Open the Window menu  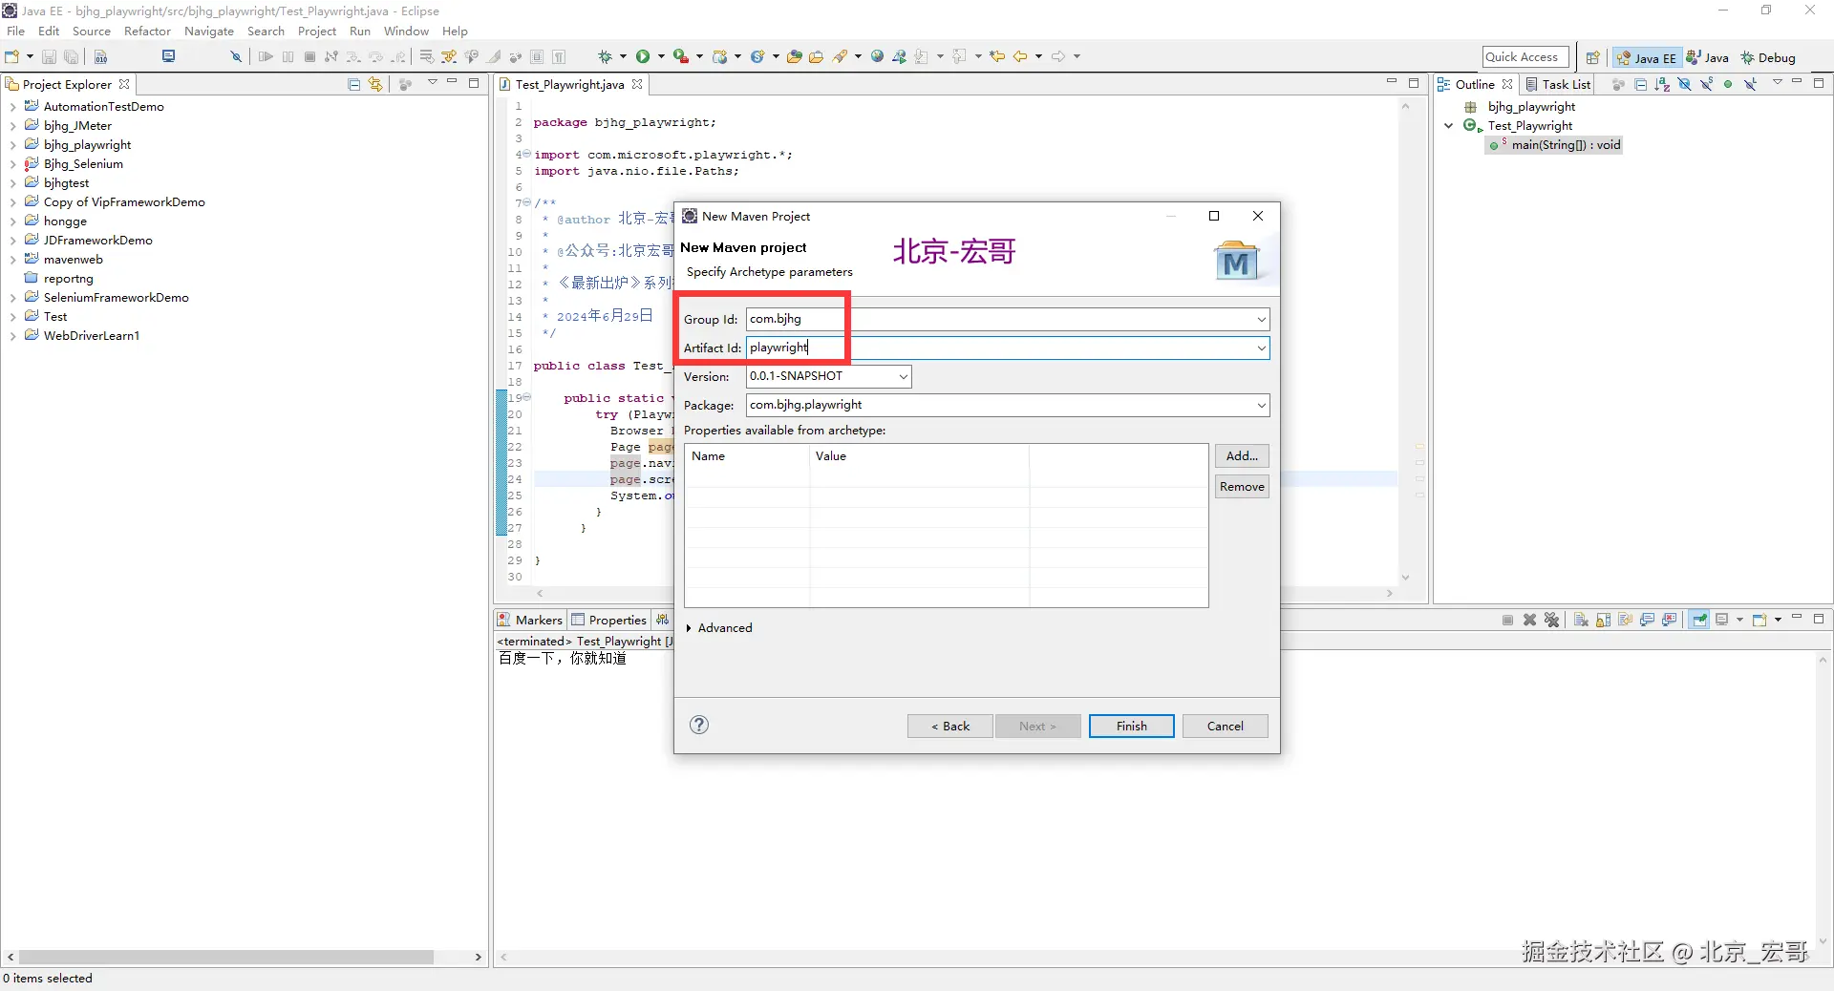point(406,32)
